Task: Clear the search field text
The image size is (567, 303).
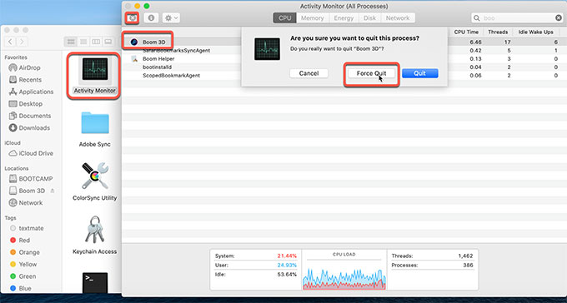Action: 559,18
